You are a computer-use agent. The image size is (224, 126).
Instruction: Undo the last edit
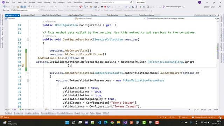click(x=29, y=7)
